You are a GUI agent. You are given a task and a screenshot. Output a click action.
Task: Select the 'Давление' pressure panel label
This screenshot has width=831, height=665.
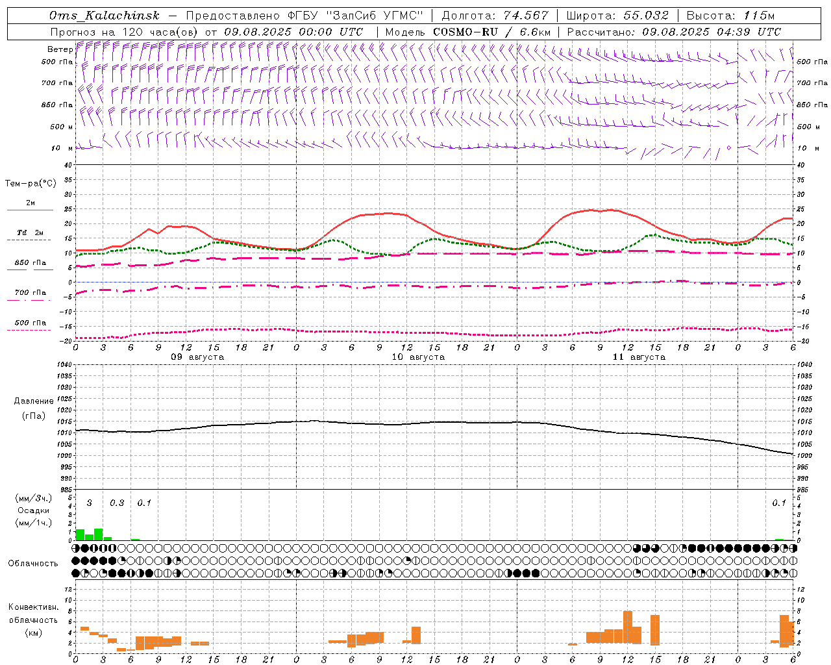34,401
